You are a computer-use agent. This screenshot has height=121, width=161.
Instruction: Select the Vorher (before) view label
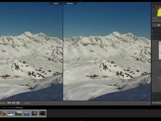[56, 3]
